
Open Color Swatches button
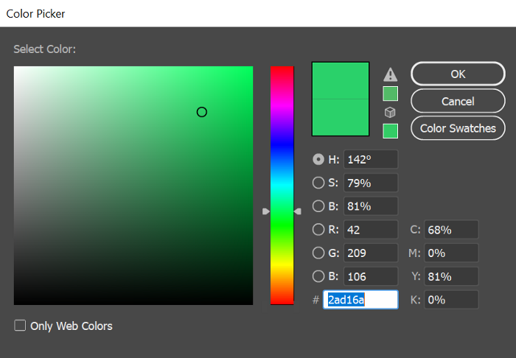click(458, 128)
